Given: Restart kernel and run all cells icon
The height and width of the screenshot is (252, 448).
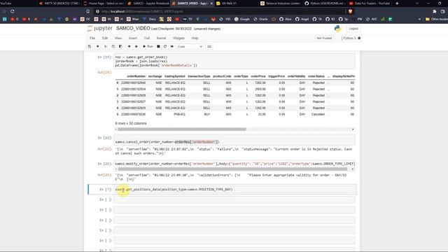Looking at the screenshot, I should [x=172, y=47].
